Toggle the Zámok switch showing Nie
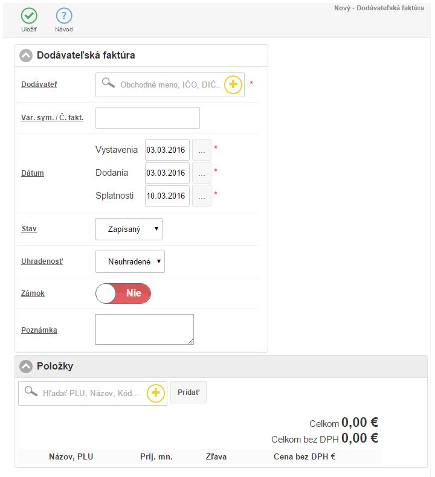This screenshot has height=477, width=435. [123, 293]
